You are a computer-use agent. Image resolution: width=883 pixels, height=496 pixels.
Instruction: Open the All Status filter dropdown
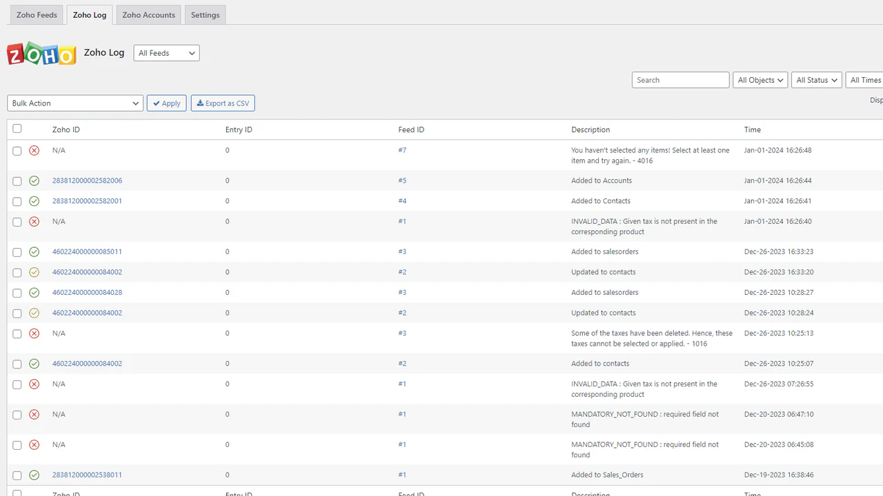(x=817, y=80)
